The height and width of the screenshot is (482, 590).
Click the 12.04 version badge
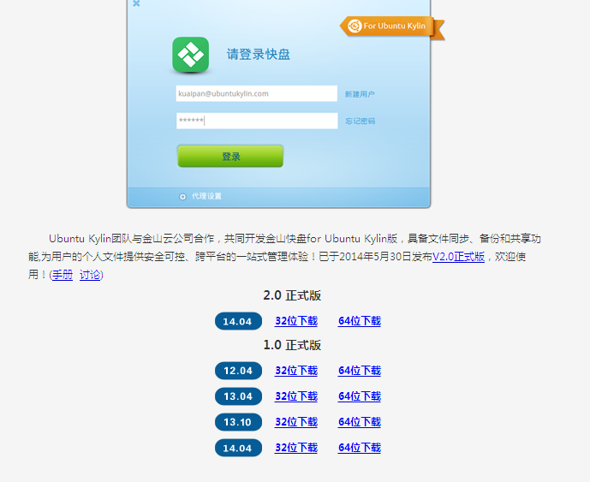point(238,371)
